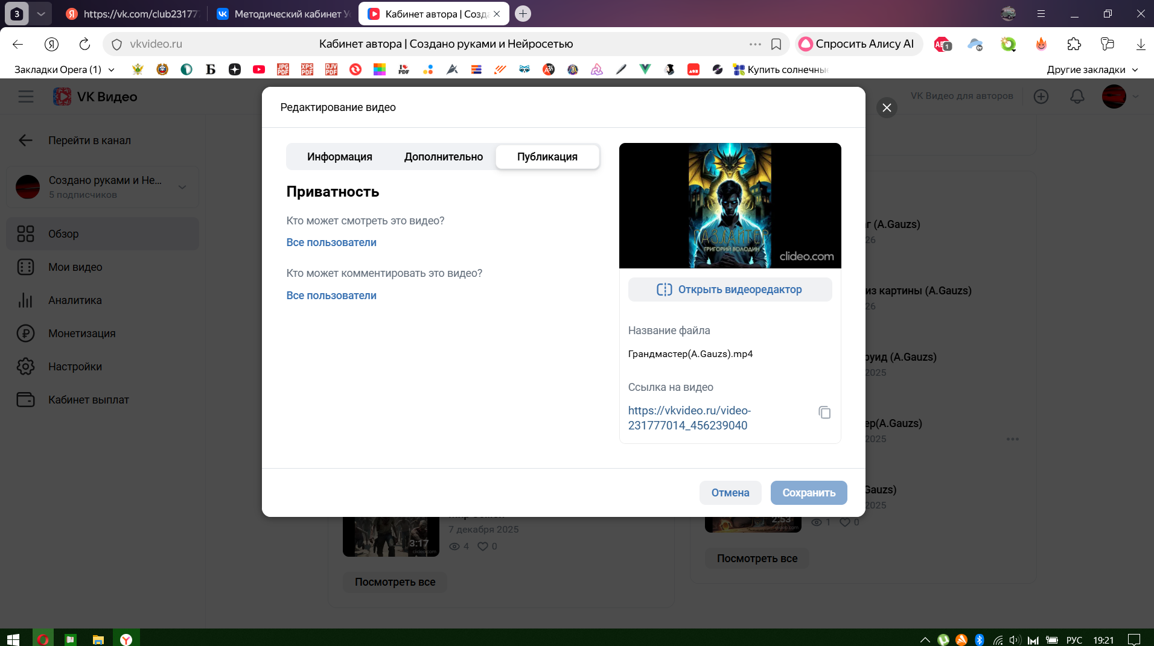Close the video editing dialog with X

887,108
